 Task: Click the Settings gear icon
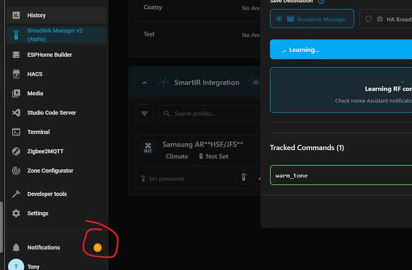16,213
